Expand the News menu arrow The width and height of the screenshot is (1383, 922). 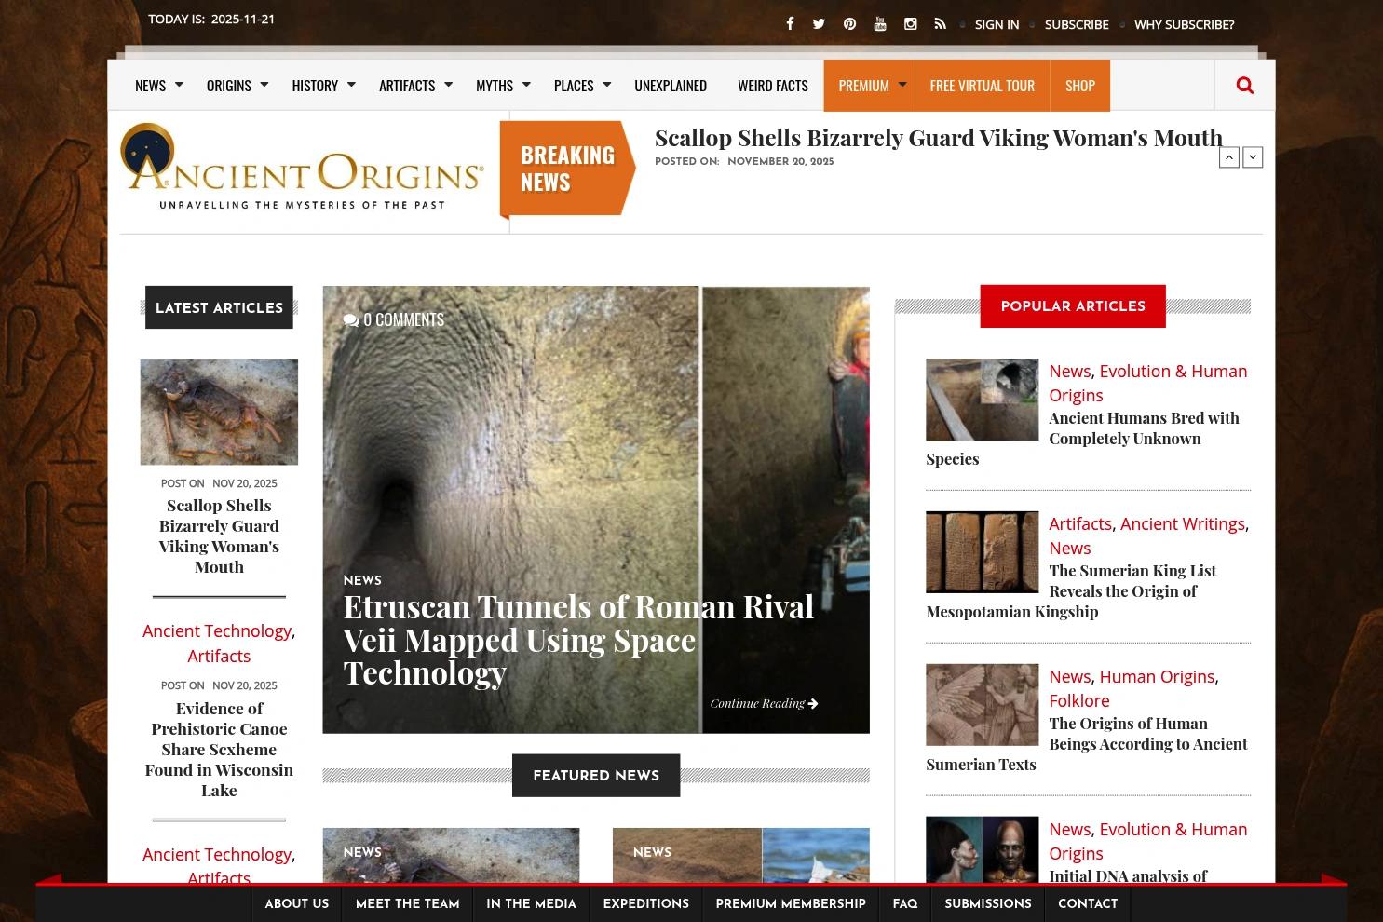point(180,85)
